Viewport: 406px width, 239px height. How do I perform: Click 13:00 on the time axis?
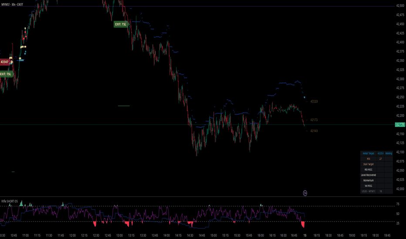(x=119, y=236)
